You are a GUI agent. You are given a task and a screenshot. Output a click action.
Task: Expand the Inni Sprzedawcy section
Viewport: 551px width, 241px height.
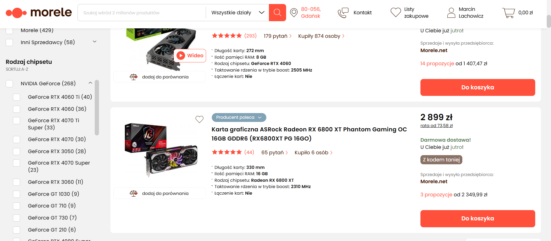pyautogui.click(x=95, y=42)
